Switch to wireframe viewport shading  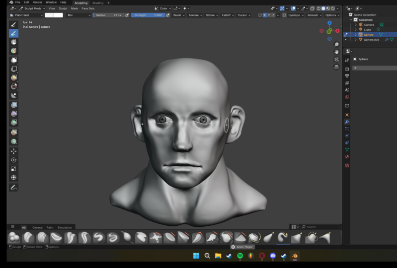[x=319, y=8]
